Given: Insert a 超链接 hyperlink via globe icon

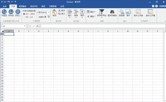Looking at the screenshot, I should (x=122, y=12).
